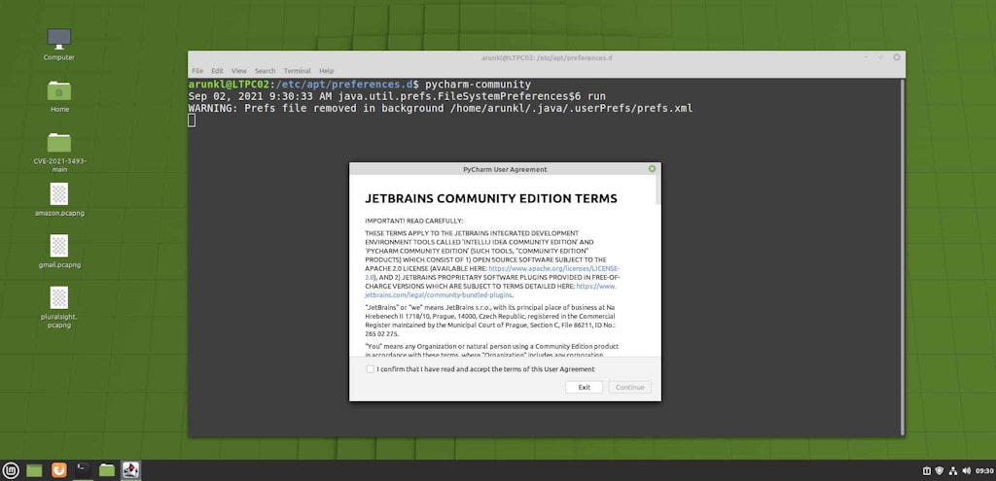Open the Linux Mint menu button

[x=11, y=470]
